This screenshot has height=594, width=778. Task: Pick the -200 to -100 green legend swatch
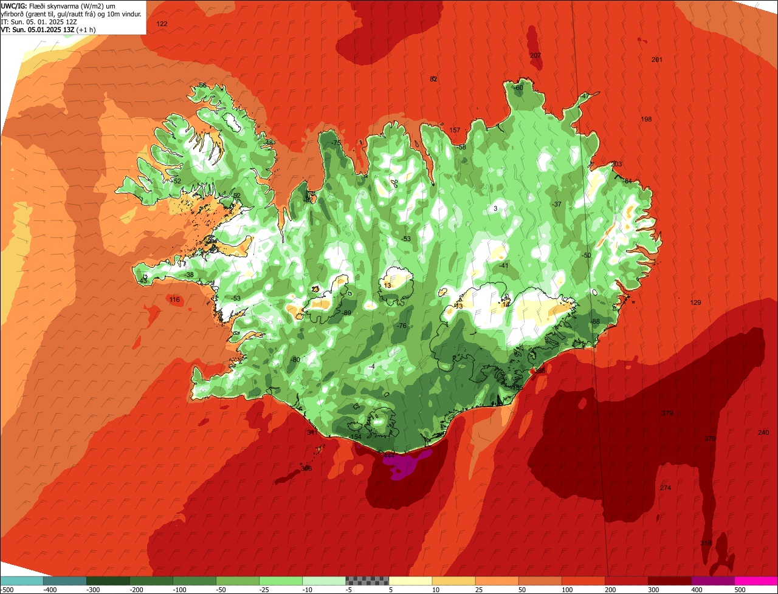pos(151,581)
